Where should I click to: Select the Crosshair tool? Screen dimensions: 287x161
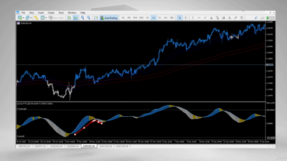pos(186,18)
